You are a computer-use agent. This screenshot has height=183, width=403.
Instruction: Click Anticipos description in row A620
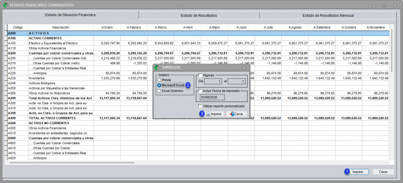38,158
